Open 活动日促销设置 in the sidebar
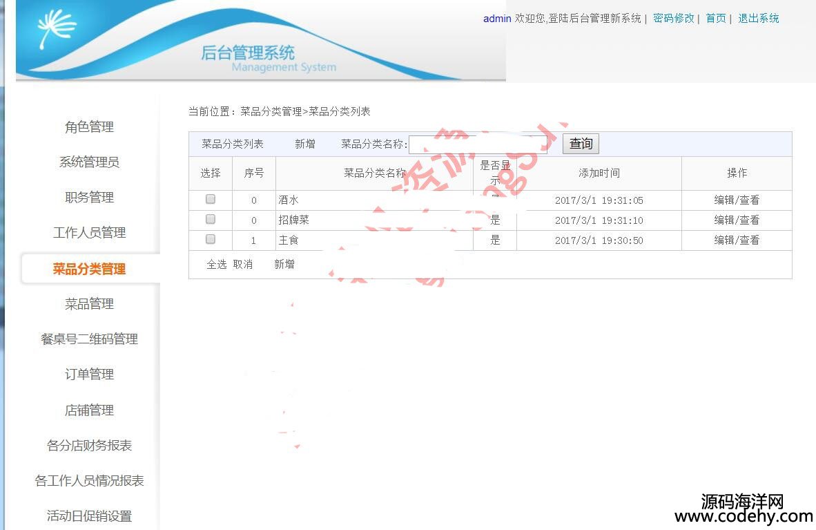 tap(89, 516)
